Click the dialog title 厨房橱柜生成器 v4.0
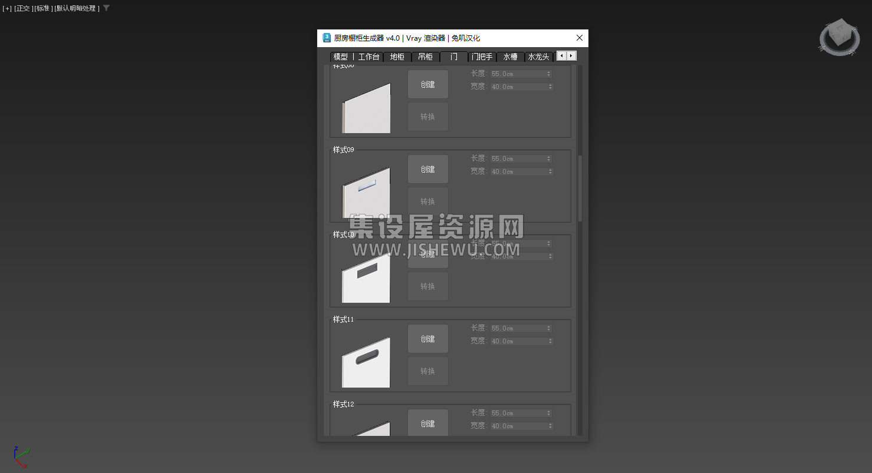 point(367,38)
